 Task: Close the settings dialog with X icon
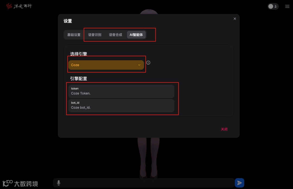point(235,19)
